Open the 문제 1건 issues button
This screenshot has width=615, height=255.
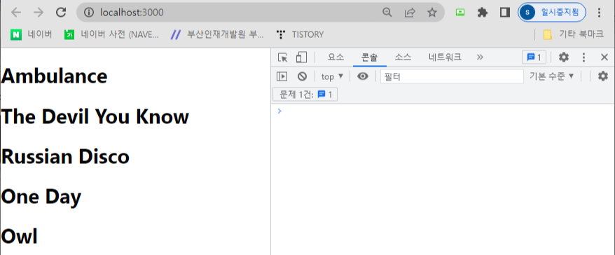[305, 95]
